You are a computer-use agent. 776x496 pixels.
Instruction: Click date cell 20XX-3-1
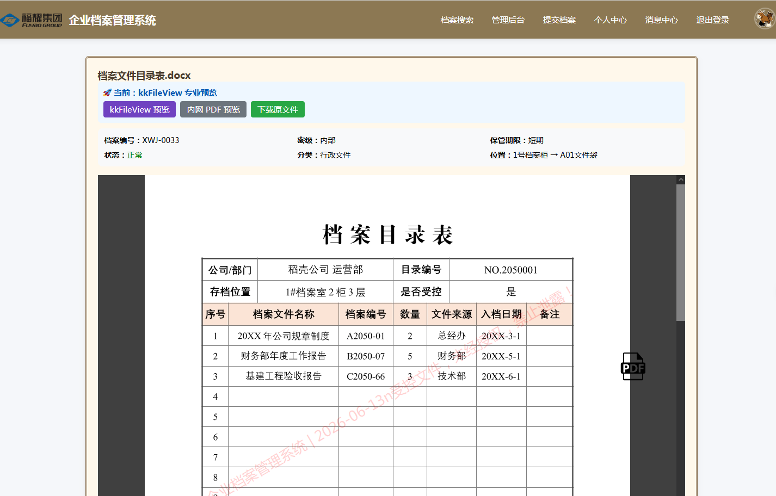[501, 336]
